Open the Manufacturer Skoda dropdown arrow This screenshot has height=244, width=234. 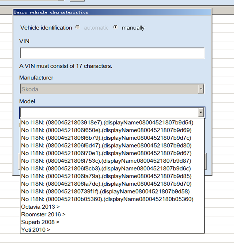pos(201,89)
